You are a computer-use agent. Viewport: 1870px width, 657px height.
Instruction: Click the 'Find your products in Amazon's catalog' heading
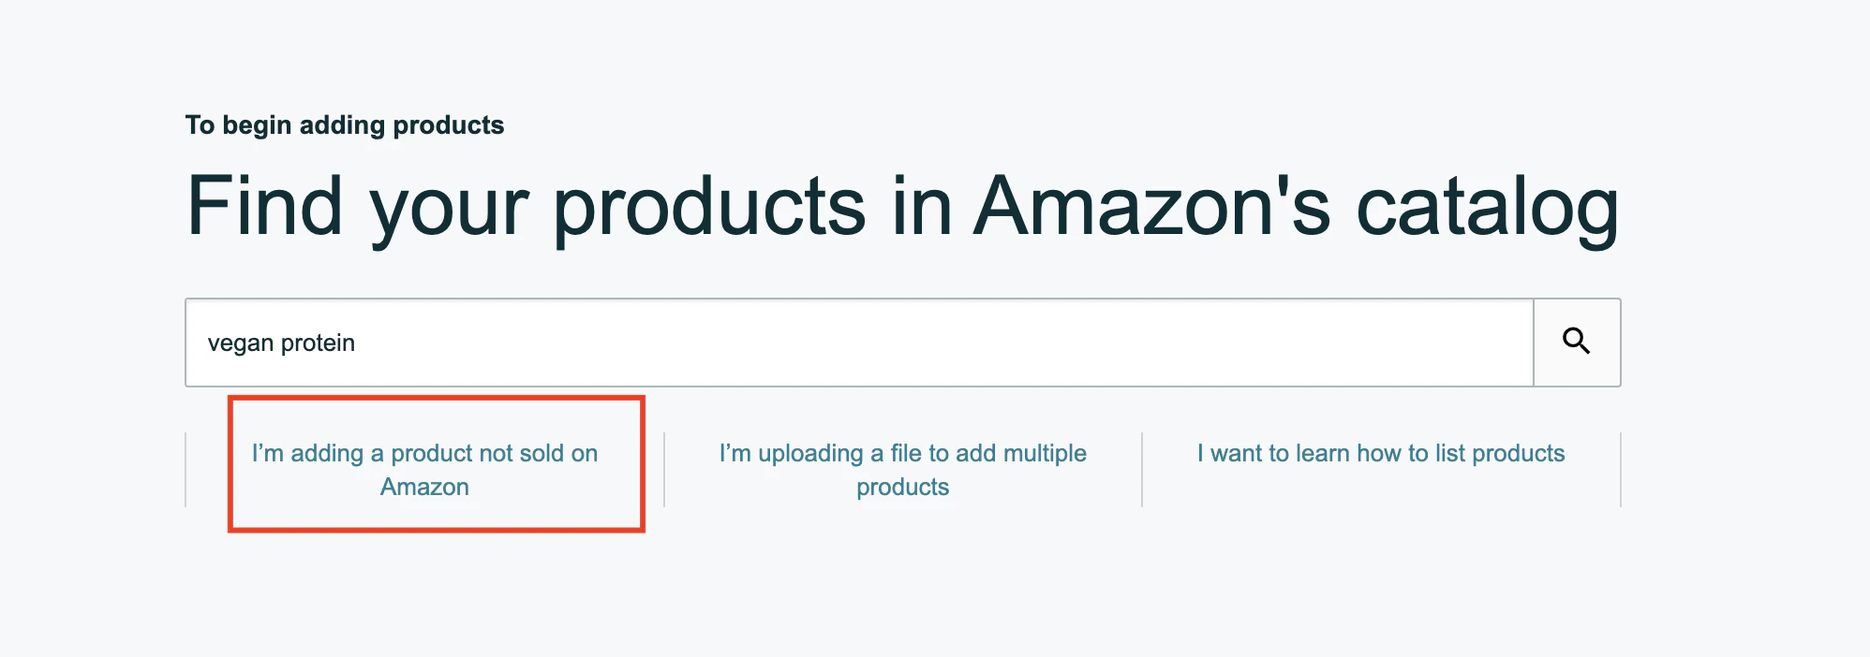coord(902,208)
